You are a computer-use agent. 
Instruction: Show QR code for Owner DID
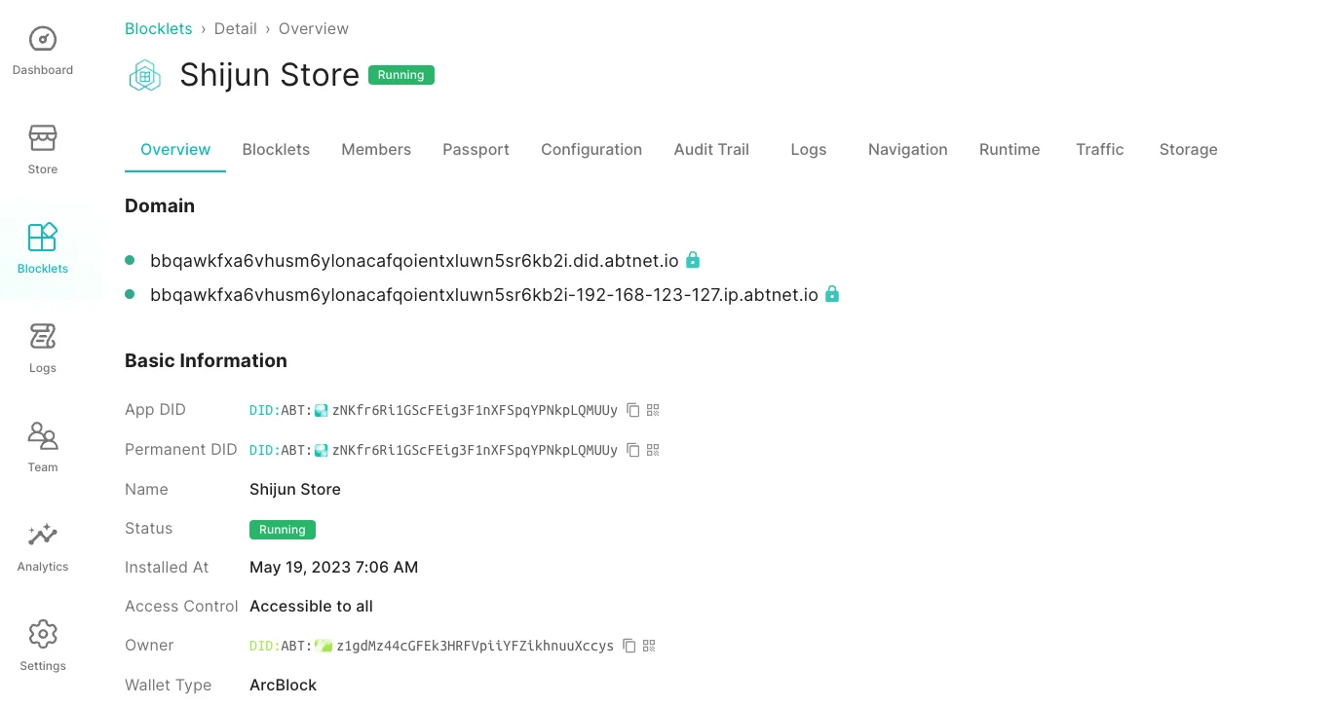[649, 646]
